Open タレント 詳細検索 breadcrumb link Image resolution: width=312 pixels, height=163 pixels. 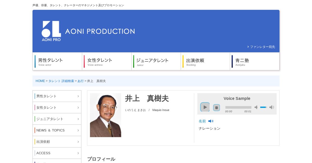[61, 81]
